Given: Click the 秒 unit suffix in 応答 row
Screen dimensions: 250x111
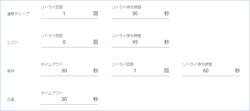Looking at the screenshot, I should pyautogui.click(x=96, y=99).
